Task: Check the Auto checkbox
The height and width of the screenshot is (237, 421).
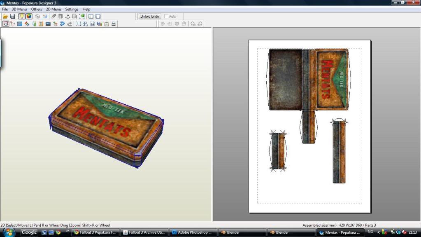Action: tap(166, 16)
